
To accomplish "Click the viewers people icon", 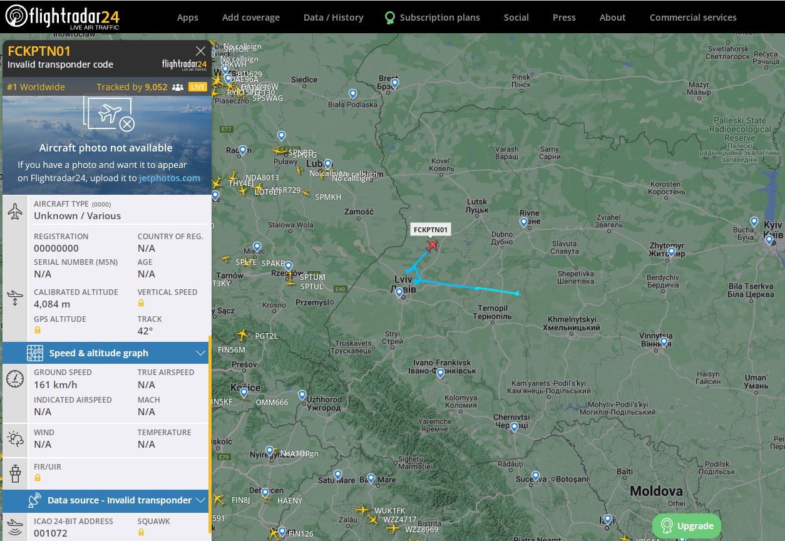I will pyautogui.click(x=177, y=87).
